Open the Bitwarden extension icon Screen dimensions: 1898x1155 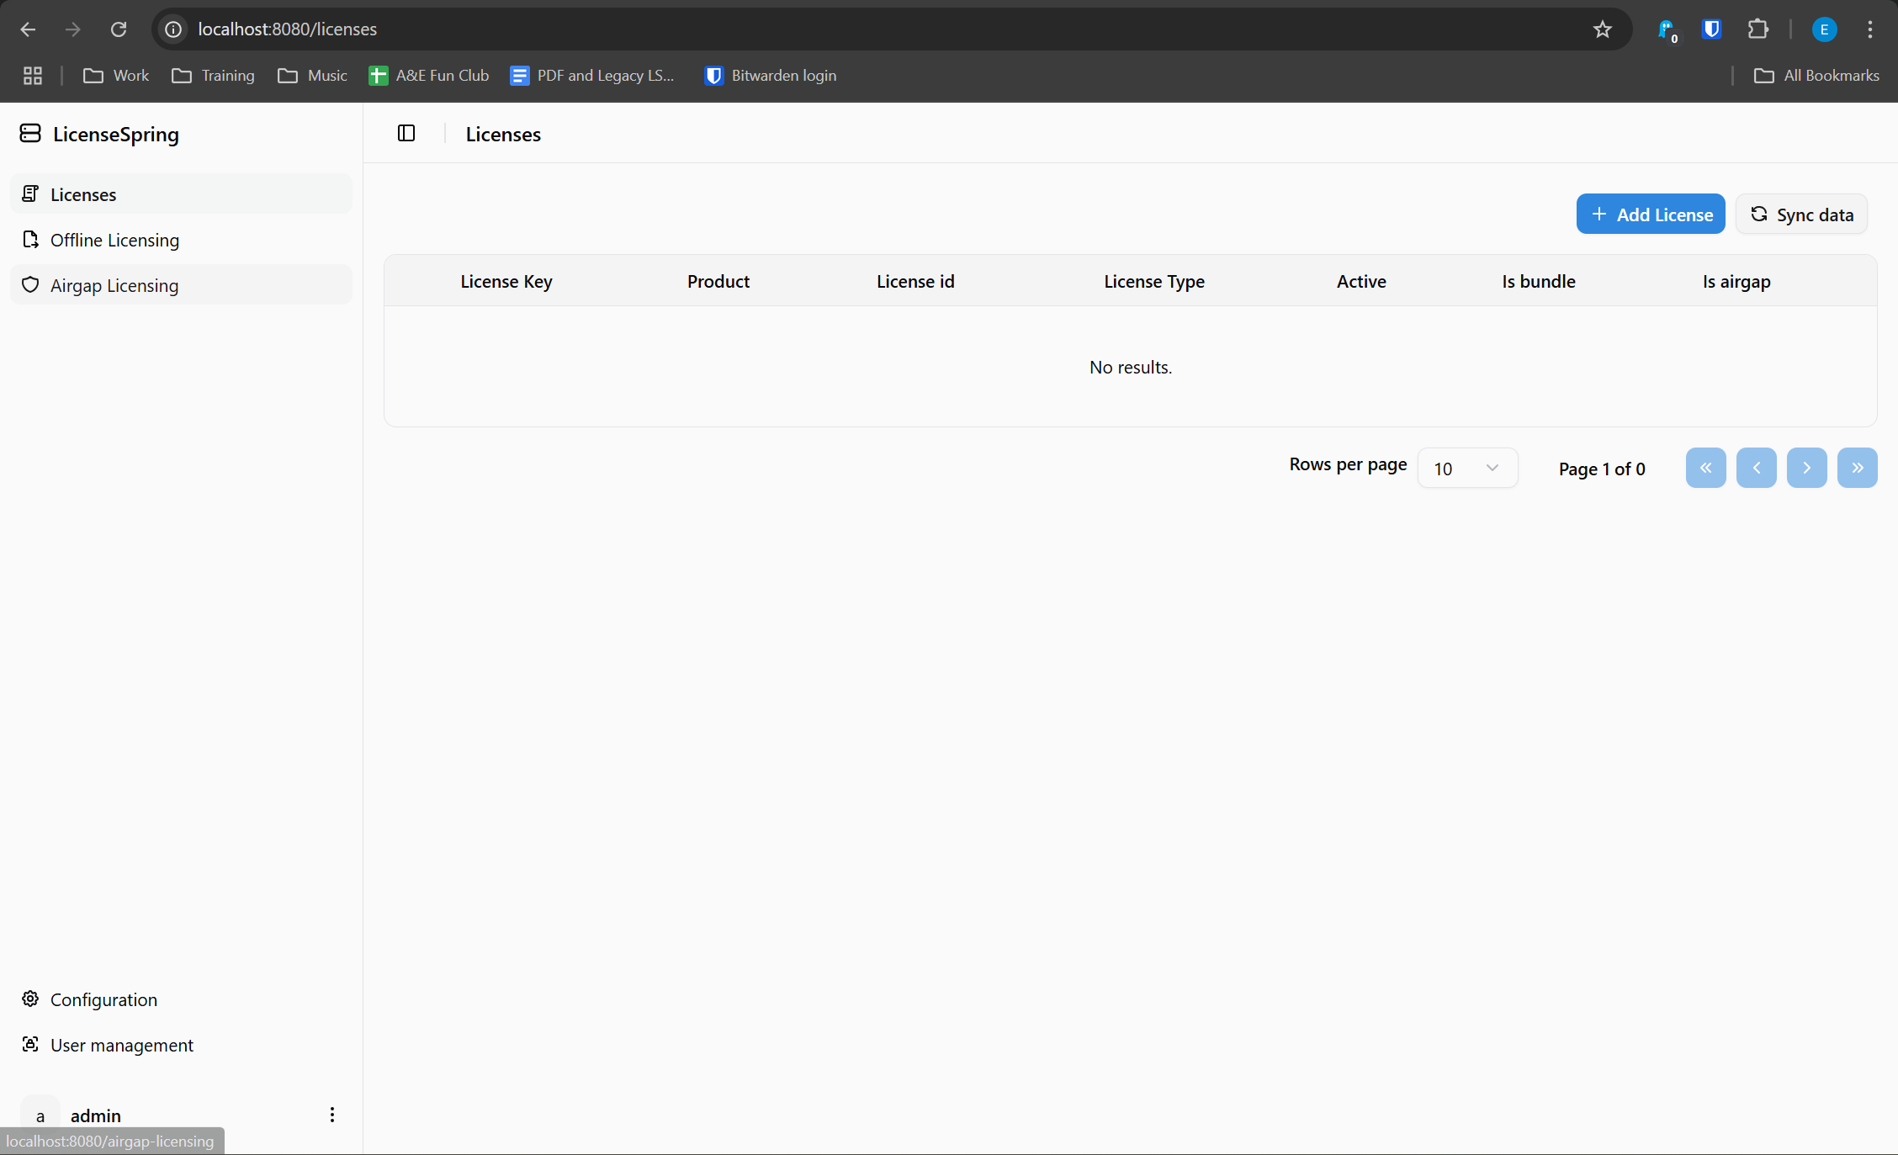pos(1711,29)
